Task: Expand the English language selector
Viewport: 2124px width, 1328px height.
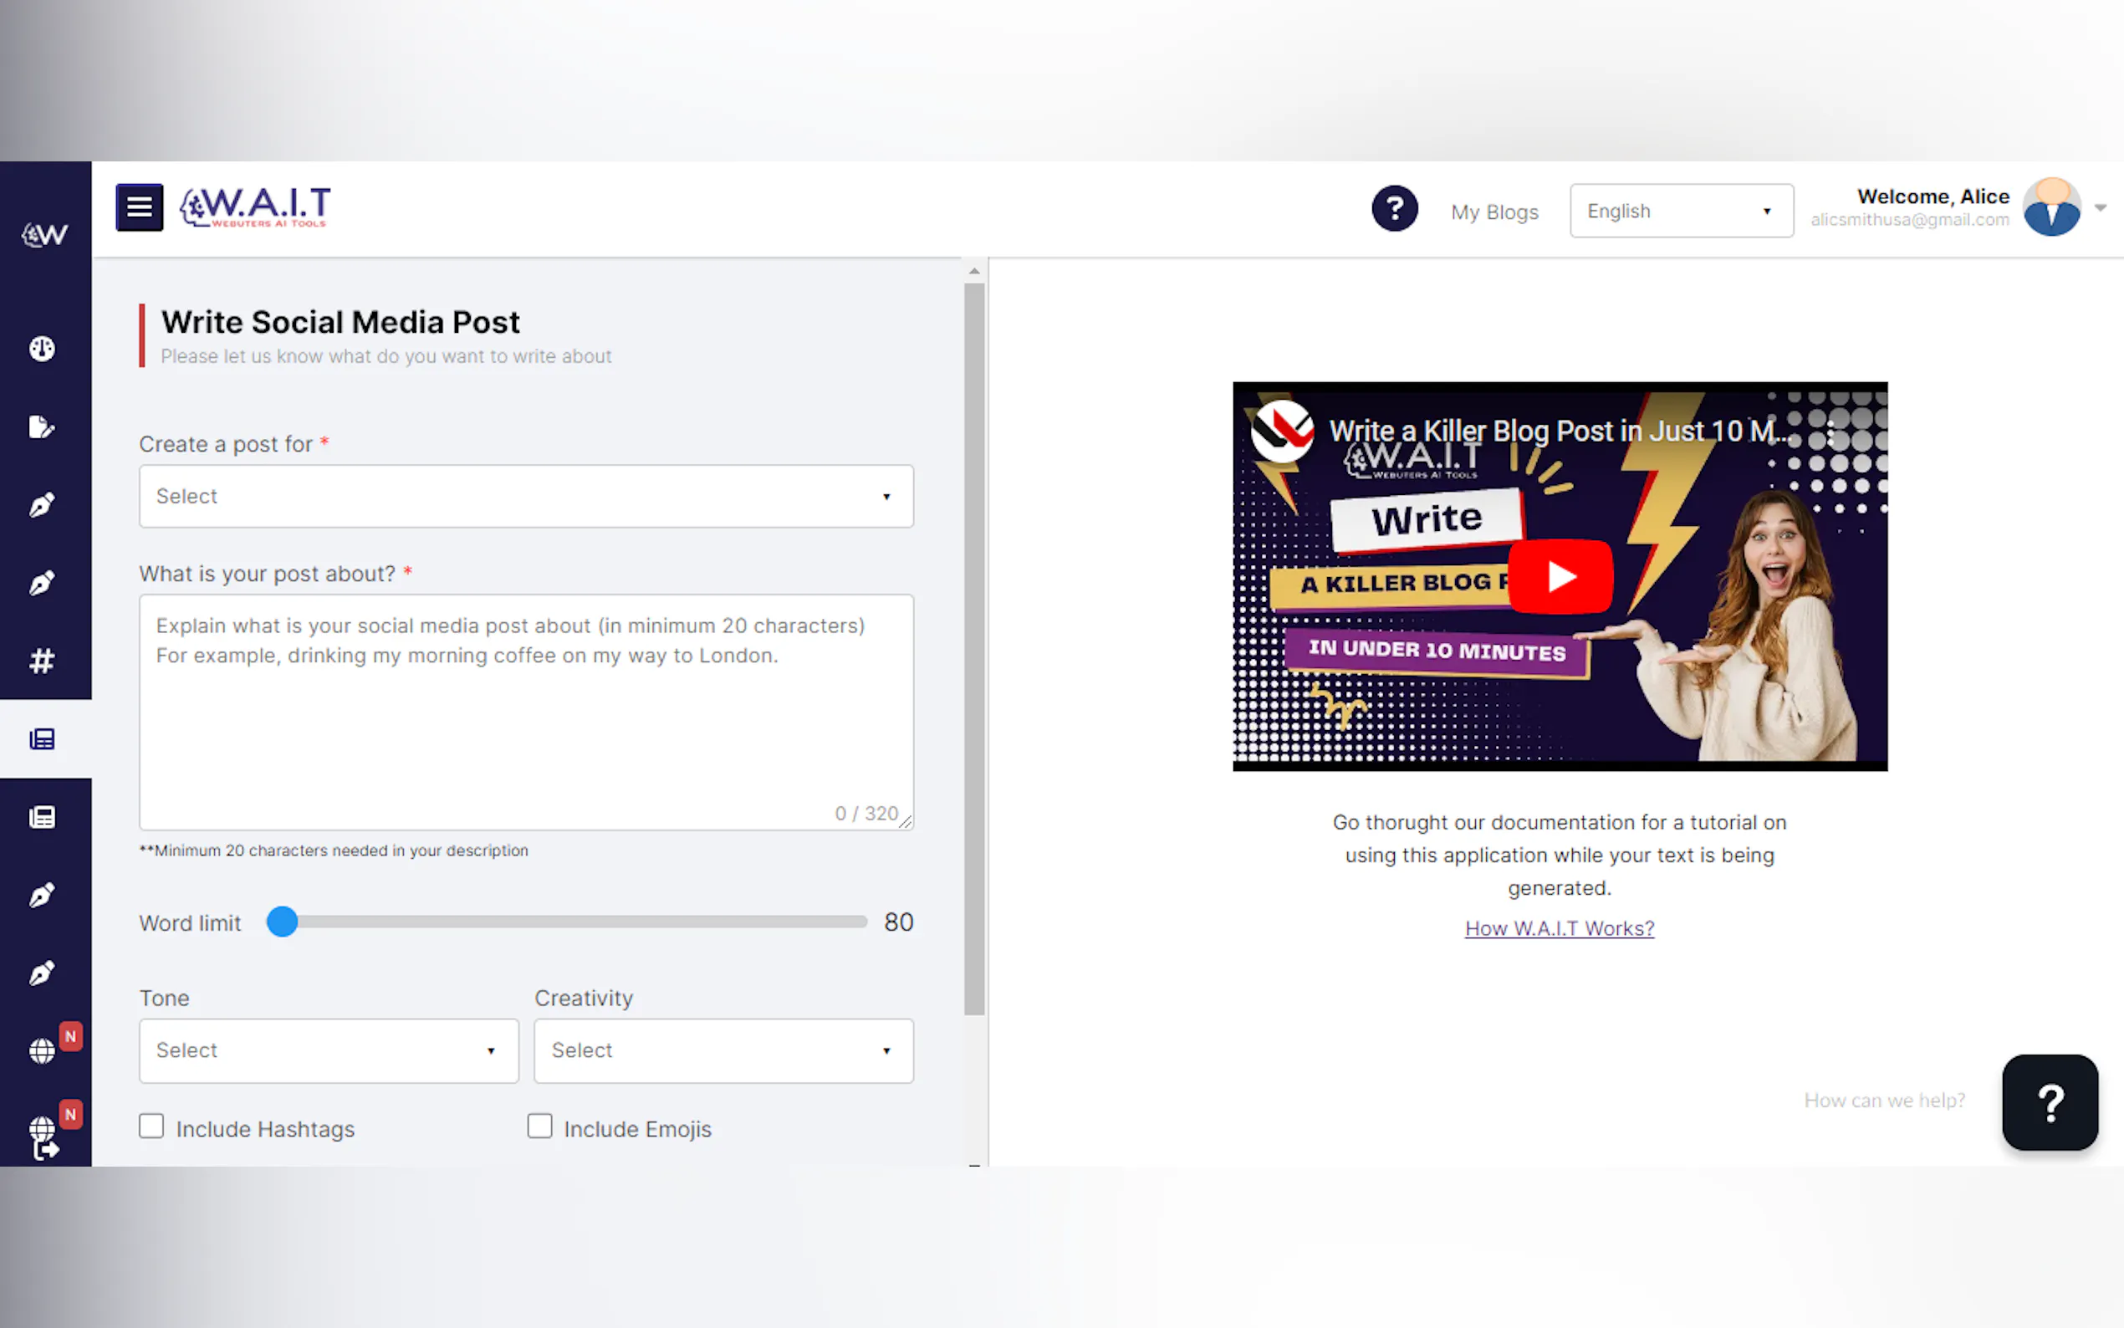Action: [1681, 211]
